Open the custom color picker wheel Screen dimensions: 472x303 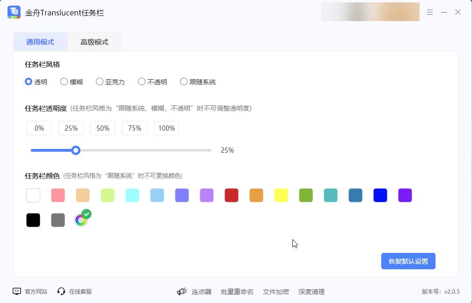(80, 219)
